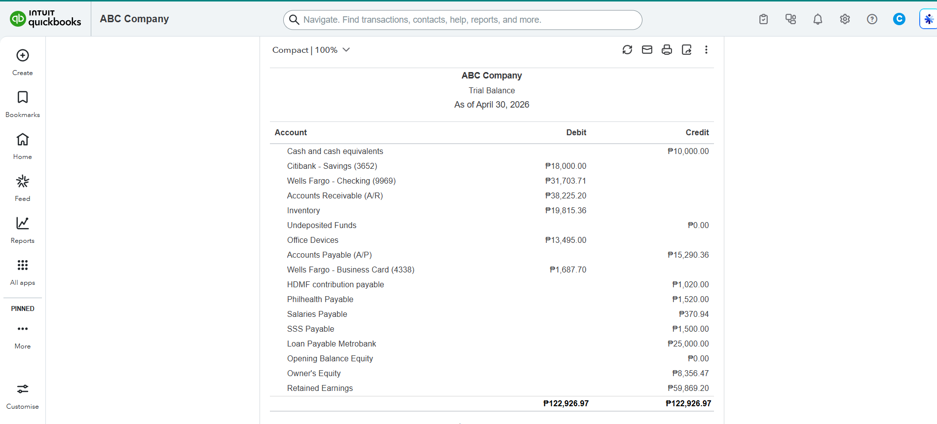Click the ₱31,703.71 debit amount
Viewport: 937px width, 424px height.
(565, 181)
